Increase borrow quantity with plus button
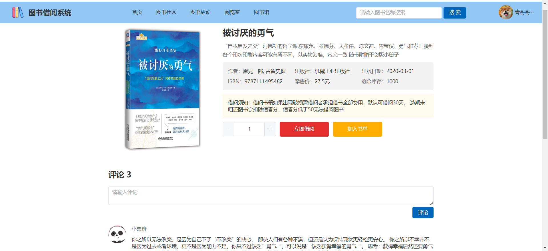Viewport: 548px width, 251px height. [270, 129]
